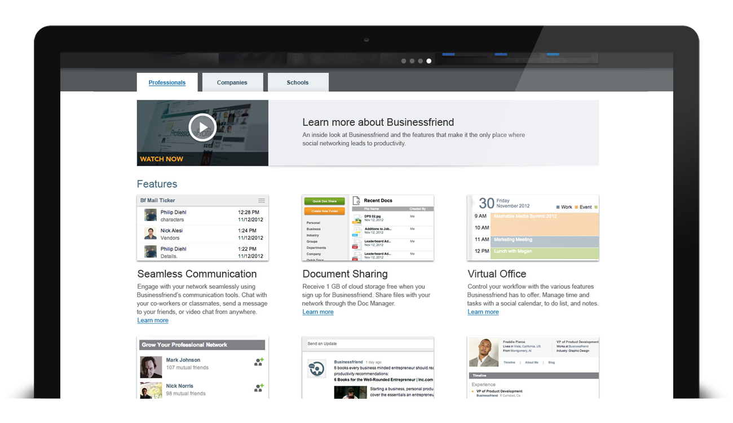Viewport: 733px width, 423px height.
Task: Click the Seamless Communication heading
Action: [197, 274]
